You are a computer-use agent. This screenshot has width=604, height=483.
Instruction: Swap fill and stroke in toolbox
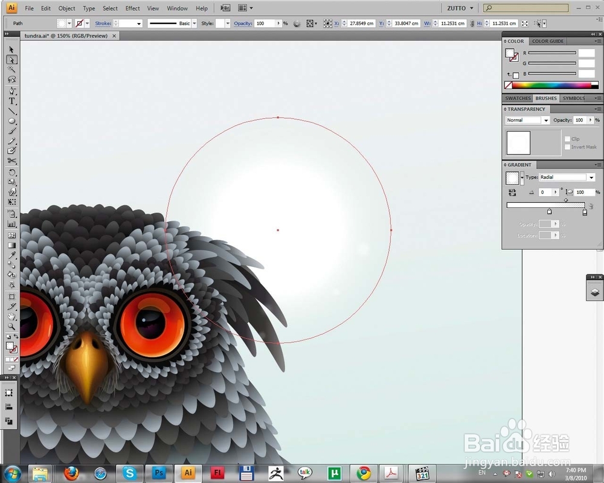(x=16, y=337)
